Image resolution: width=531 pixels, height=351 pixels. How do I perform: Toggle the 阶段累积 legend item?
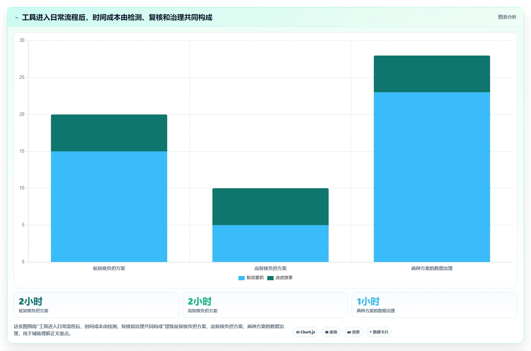coord(251,278)
